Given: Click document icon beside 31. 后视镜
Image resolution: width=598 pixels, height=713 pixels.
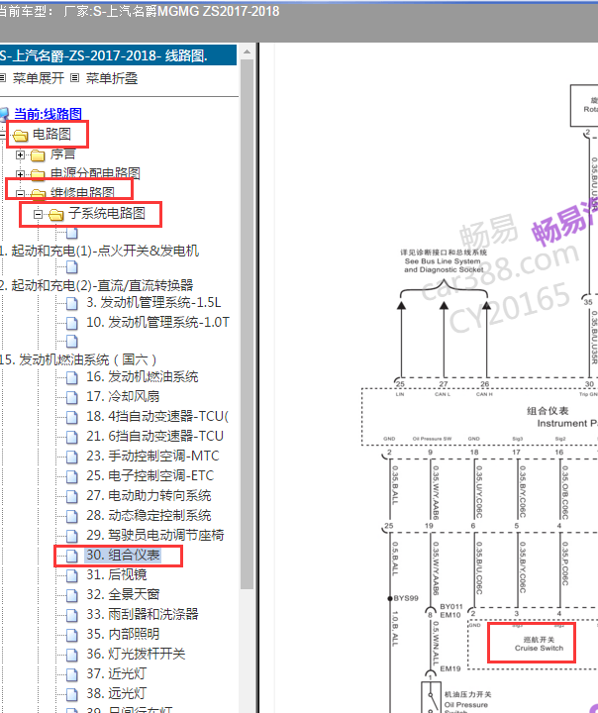Looking at the screenshot, I should click(x=72, y=576).
